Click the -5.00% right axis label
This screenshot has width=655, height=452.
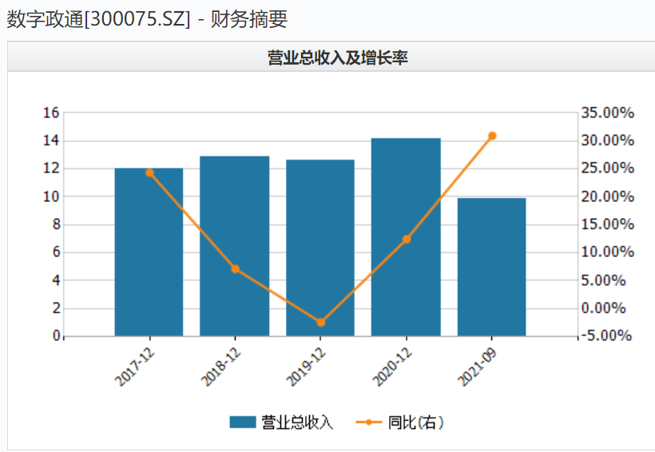(605, 335)
